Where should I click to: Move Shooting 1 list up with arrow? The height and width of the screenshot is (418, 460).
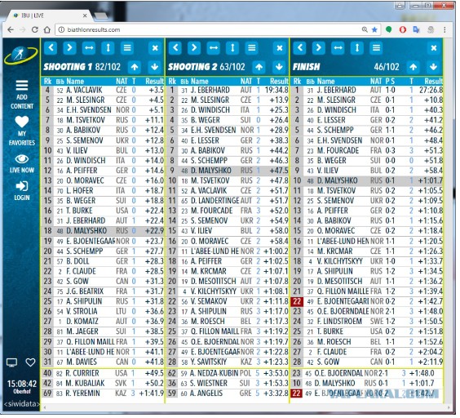pyautogui.click(x=135, y=67)
